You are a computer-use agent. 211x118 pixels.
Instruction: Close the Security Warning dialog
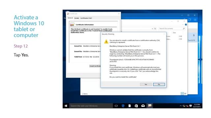164,34
